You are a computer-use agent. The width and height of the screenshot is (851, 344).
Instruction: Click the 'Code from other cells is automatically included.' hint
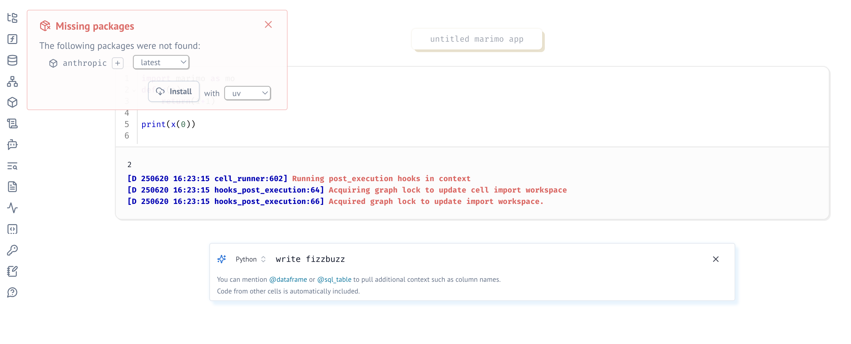pyautogui.click(x=289, y=291)
